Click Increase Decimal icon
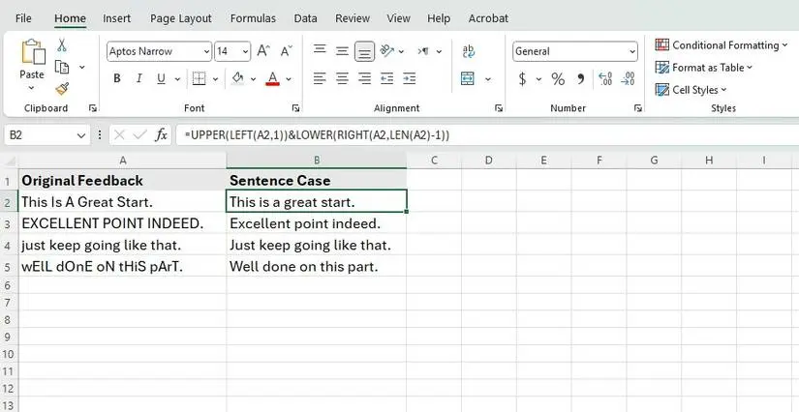The width and height of the screenshot is (799, 412). coord(605,79)
